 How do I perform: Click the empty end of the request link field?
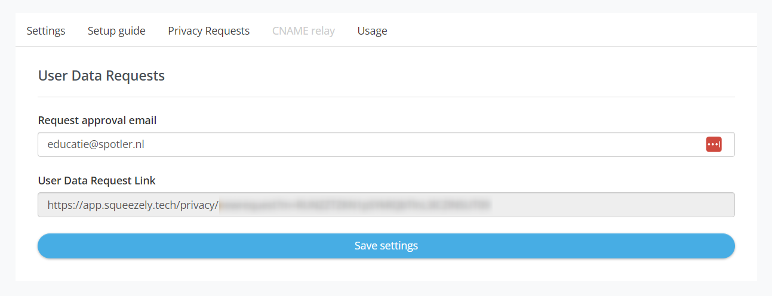click(x=609, y=205)
